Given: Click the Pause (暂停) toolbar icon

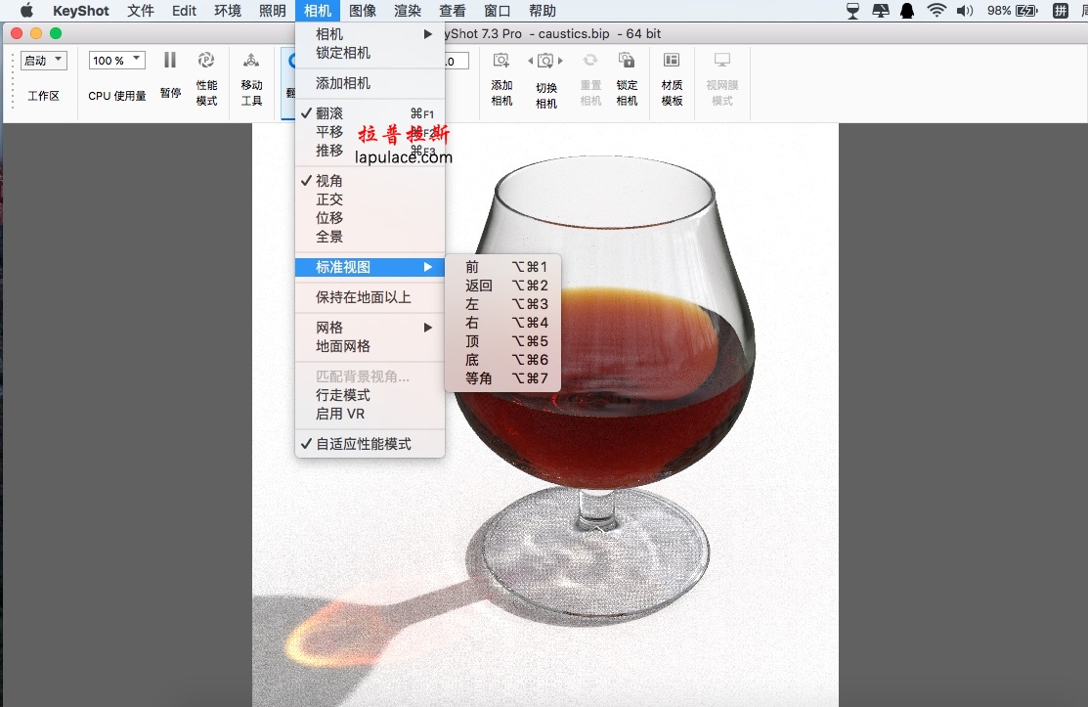Looking at the screenshot, I should (x=170, y=61).
